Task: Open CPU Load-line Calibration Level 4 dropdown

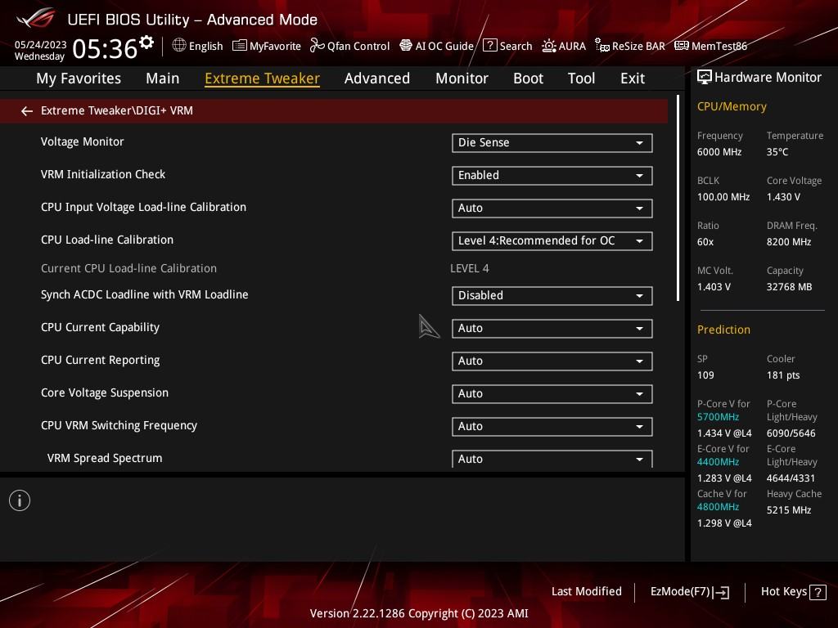Action: point(552,241)
